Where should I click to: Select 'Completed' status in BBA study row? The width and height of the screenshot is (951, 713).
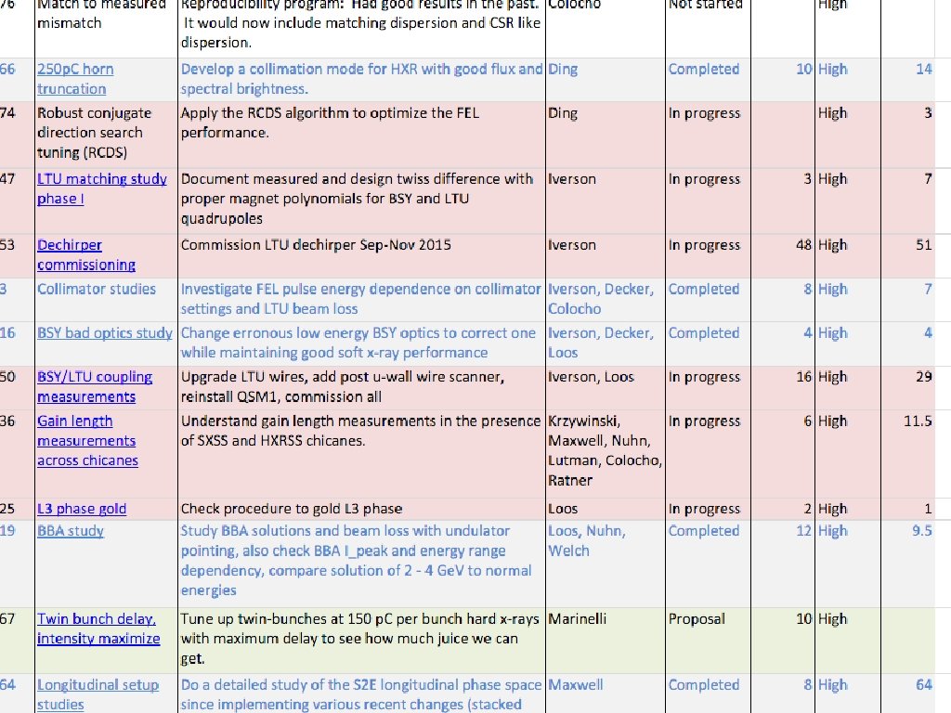pyautogui.click(x=708, y=564)
